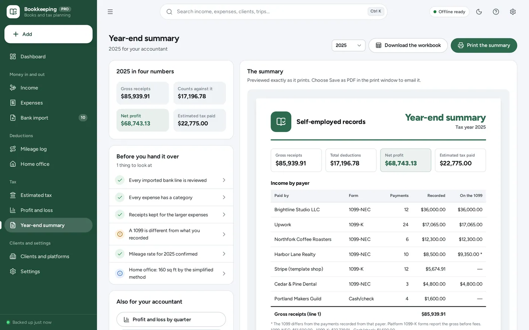
Task: Click Download the workbook button
Action: pyautogui.click(x=408, y=45)
